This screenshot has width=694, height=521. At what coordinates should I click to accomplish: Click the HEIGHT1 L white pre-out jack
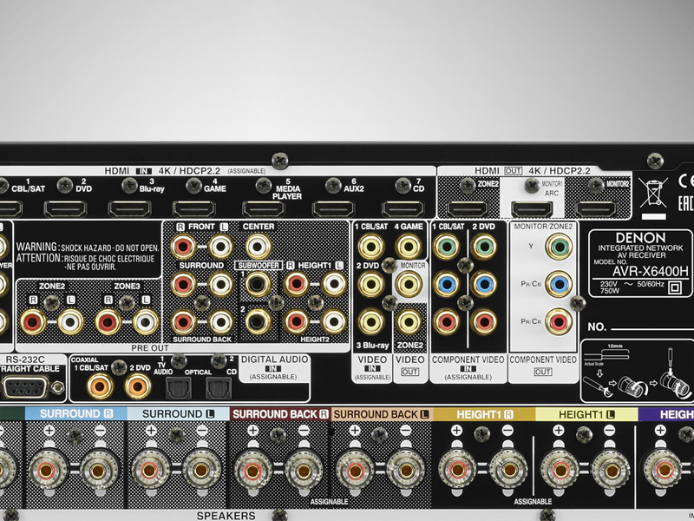click(334, 284)
